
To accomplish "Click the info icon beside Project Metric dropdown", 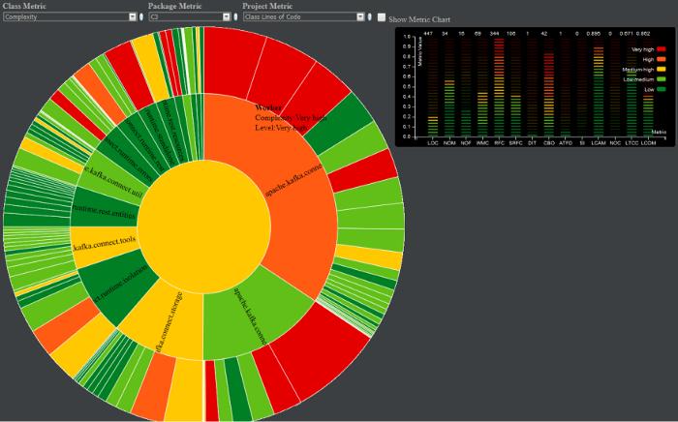I will coord(369,16).
